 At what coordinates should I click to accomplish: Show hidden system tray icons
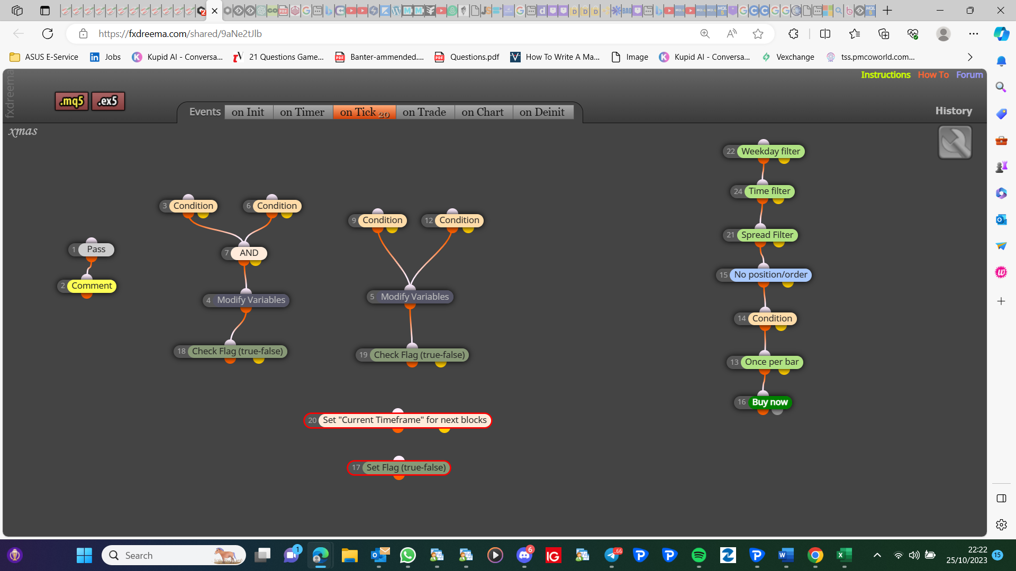(x=877, y=555)
